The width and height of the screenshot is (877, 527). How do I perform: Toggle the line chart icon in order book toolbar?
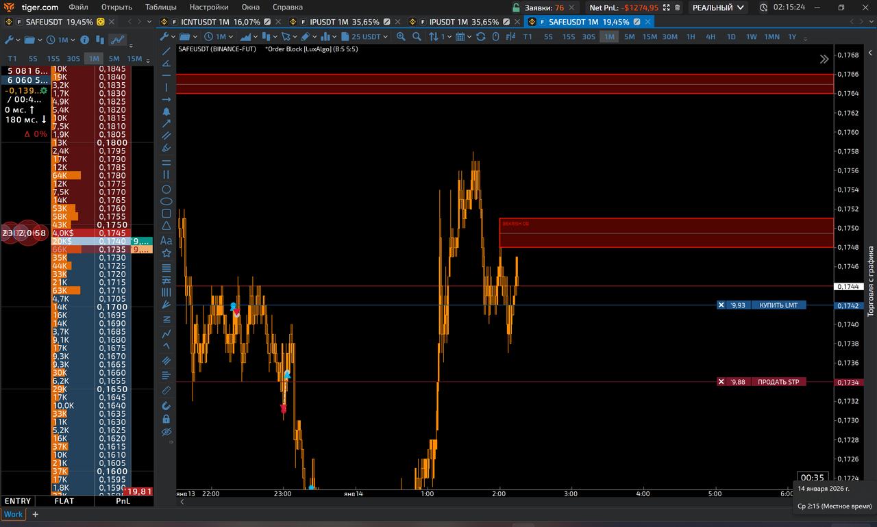(x=118, y=40)
